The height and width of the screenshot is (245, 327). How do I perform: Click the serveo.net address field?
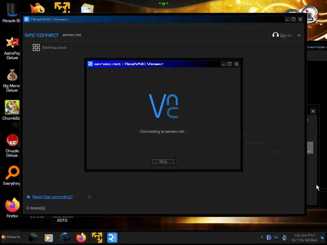164,35
